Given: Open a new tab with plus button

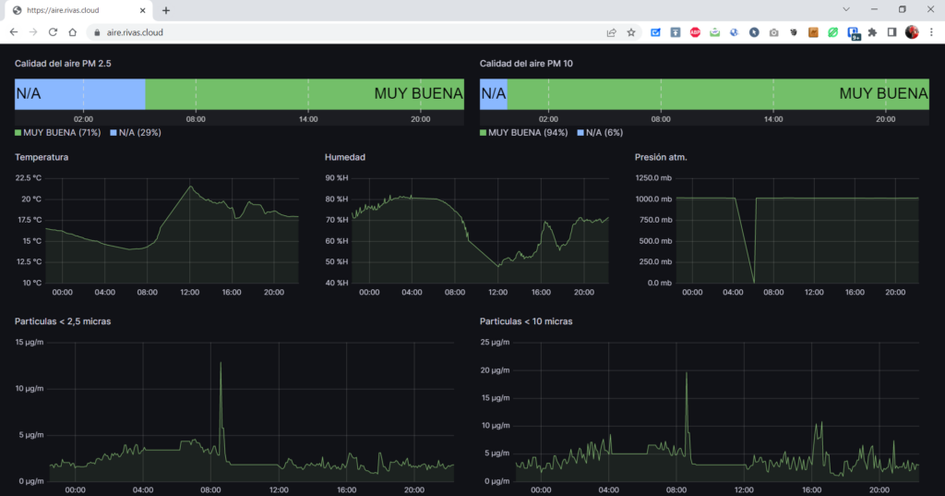Looking at the screenshot, I should tap(166, 10).
